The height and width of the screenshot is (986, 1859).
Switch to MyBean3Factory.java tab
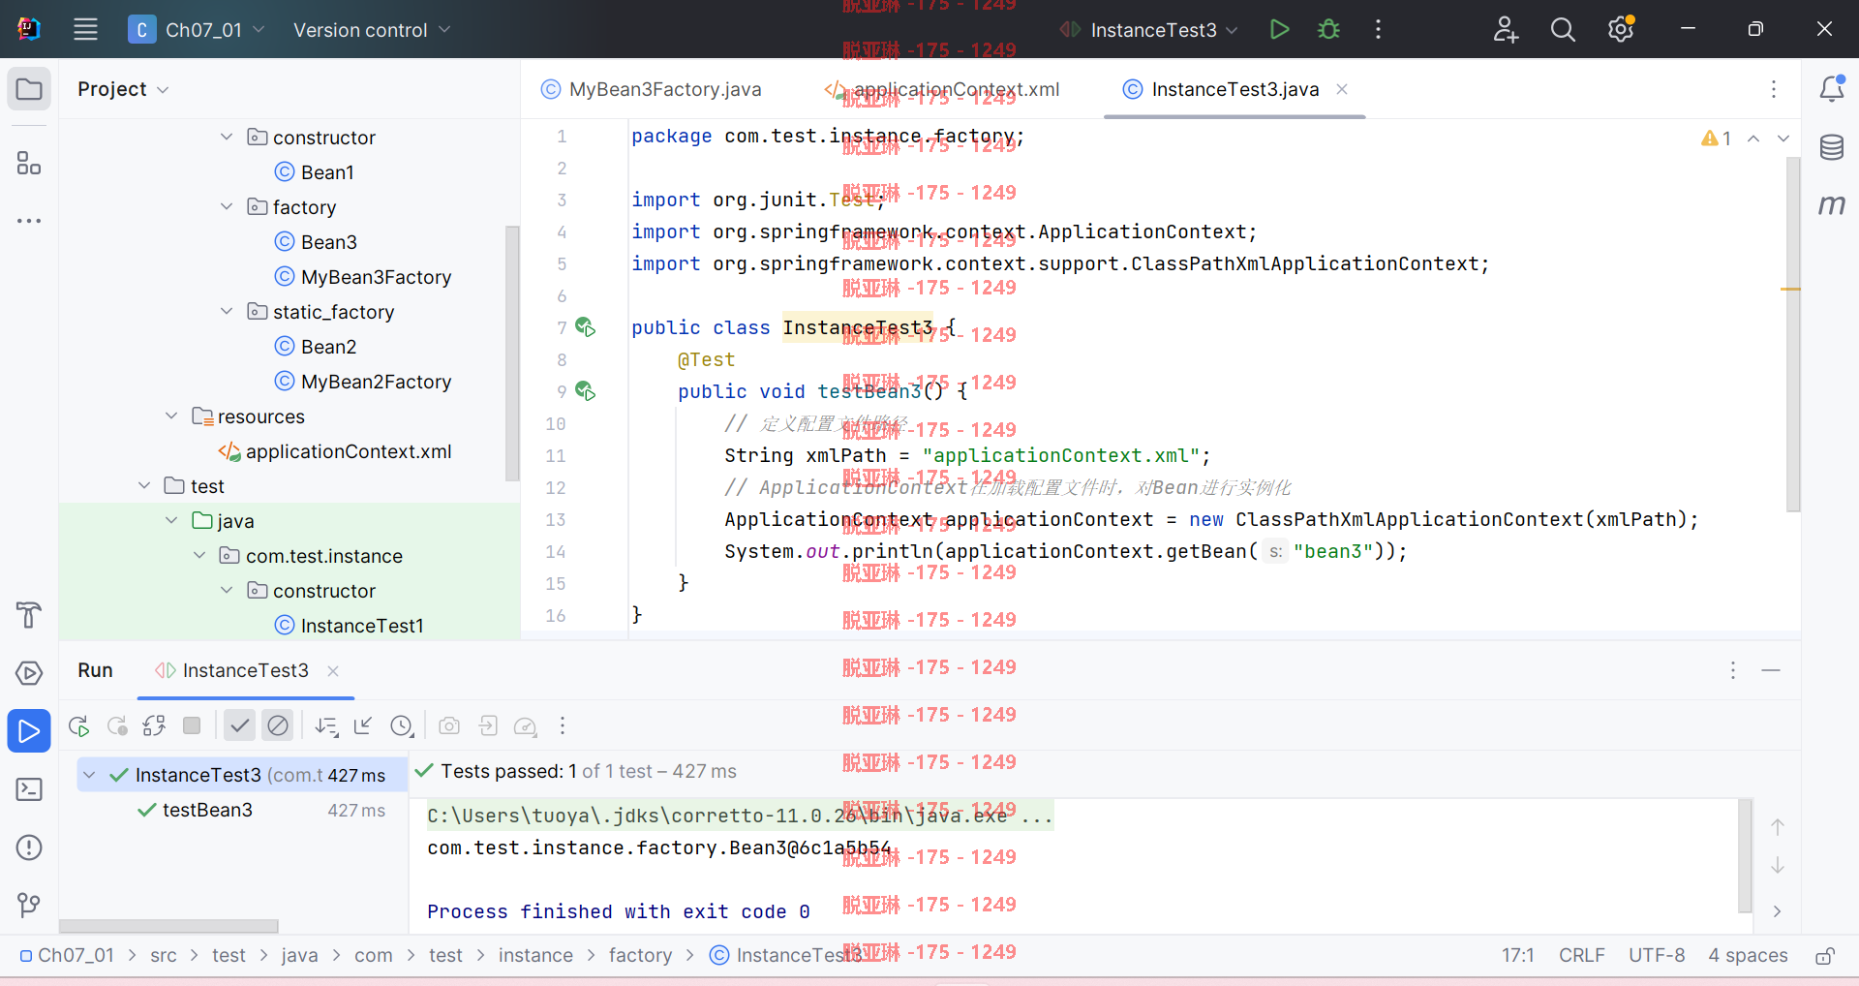point(652,89)
